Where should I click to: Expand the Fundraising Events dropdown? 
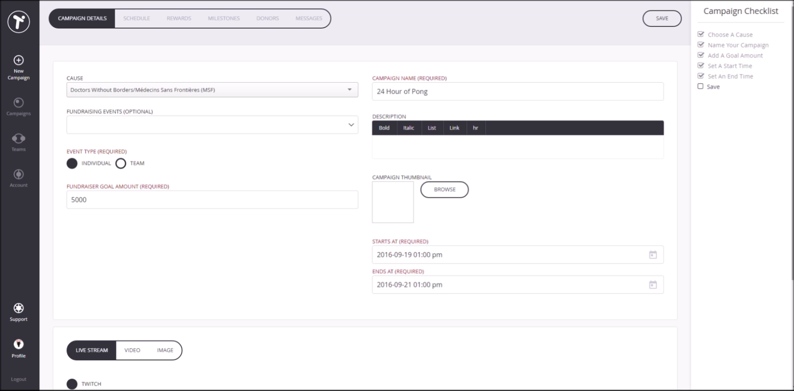pos(212,125)
